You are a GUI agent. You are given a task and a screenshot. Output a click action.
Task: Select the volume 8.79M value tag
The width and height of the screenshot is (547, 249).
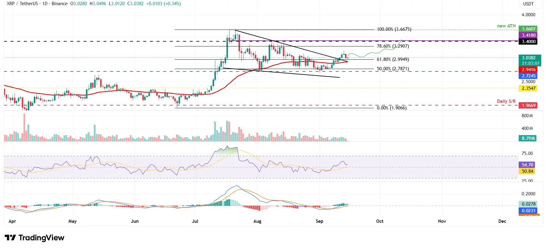pos(528,138)
